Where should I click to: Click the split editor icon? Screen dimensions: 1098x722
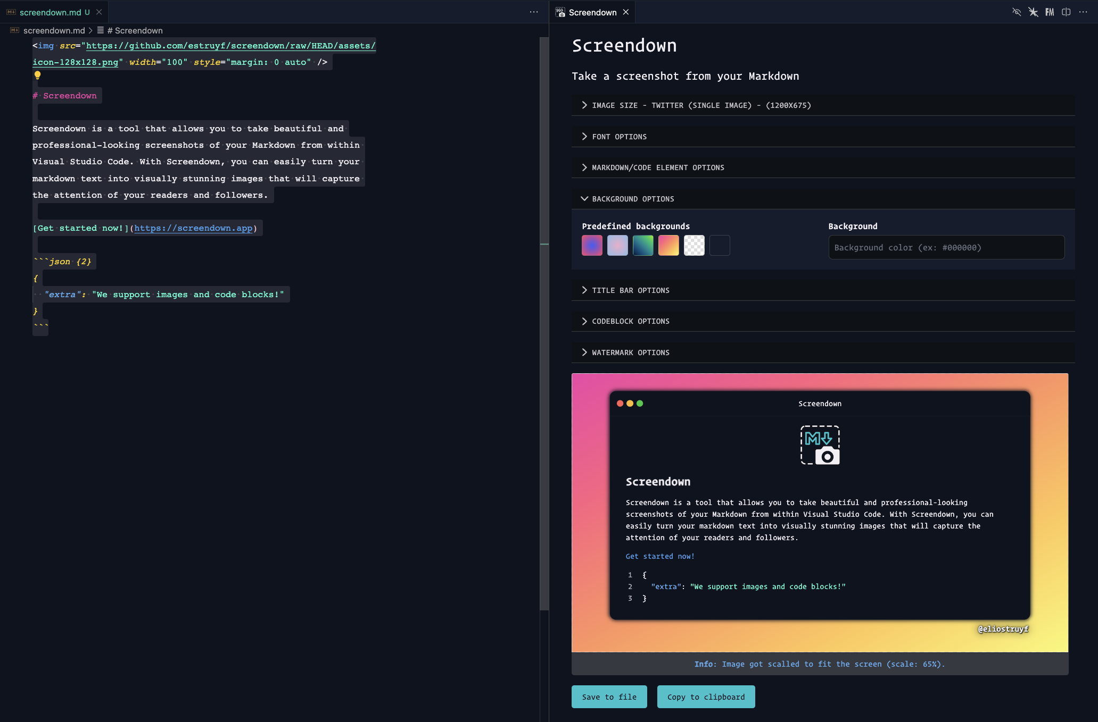[1066, 12]
